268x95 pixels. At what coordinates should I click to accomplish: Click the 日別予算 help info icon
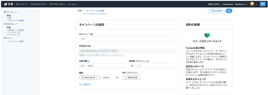89,61
